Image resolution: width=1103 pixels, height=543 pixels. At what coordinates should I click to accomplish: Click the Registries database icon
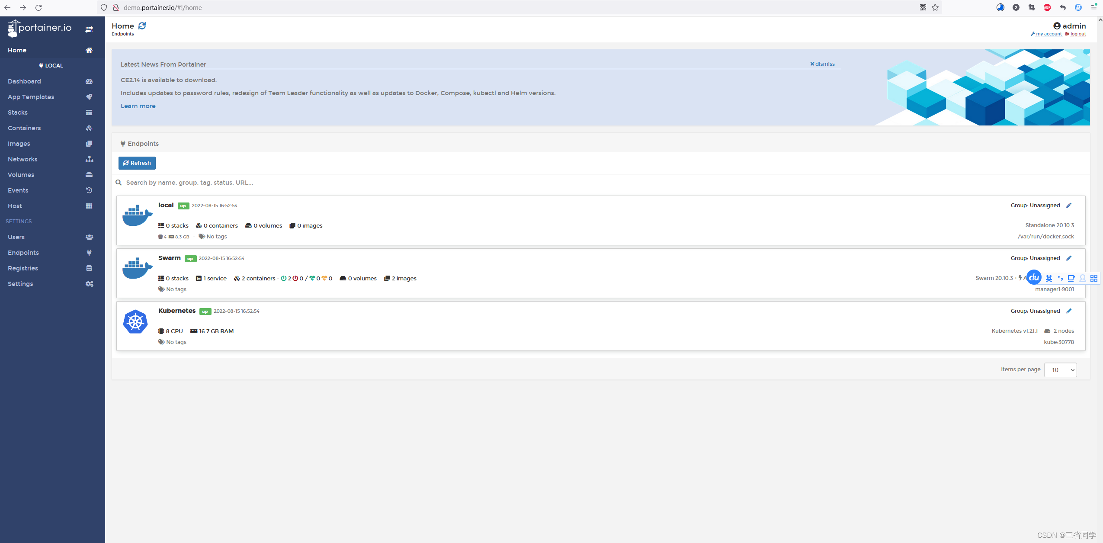(x=89, y=268)
